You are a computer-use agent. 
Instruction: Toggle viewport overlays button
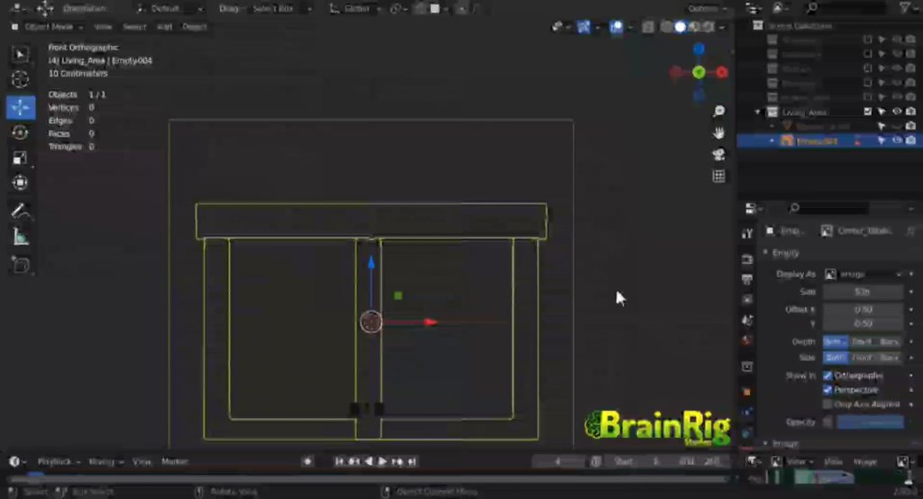[616, 26]
